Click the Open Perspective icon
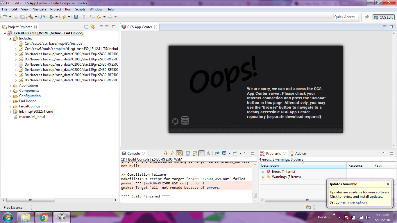The height and width of the screenshot is (223, 397). click(367, 17)
